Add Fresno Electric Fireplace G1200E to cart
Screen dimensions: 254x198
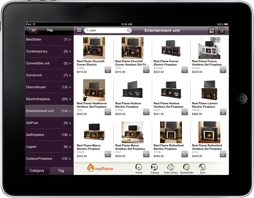point(184,70)
